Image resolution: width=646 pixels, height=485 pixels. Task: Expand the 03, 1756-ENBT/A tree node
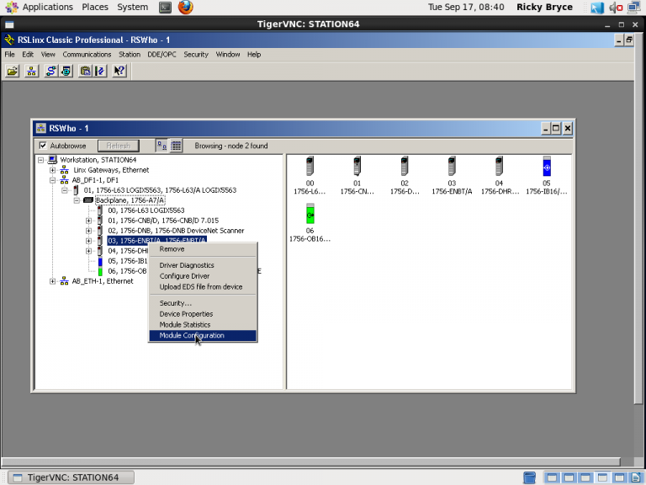[88, 241]
